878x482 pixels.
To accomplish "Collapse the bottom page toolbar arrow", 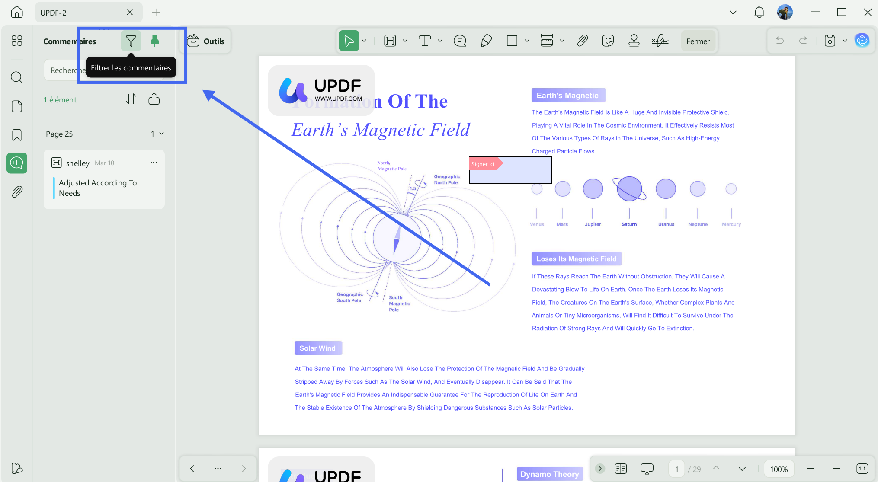I will 600,468.
